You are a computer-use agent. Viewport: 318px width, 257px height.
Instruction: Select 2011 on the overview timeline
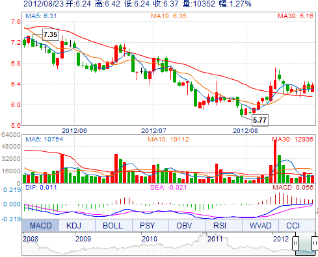click(x=215, y=239)
